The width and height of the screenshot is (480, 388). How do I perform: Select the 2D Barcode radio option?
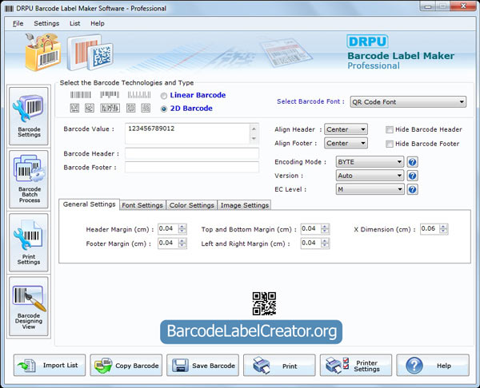pos(164,109)
